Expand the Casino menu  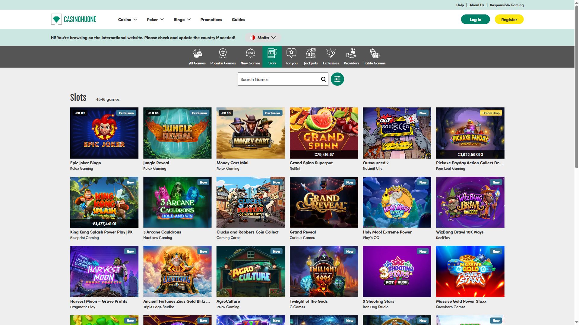pyautogui.click(x=128, y=20)
